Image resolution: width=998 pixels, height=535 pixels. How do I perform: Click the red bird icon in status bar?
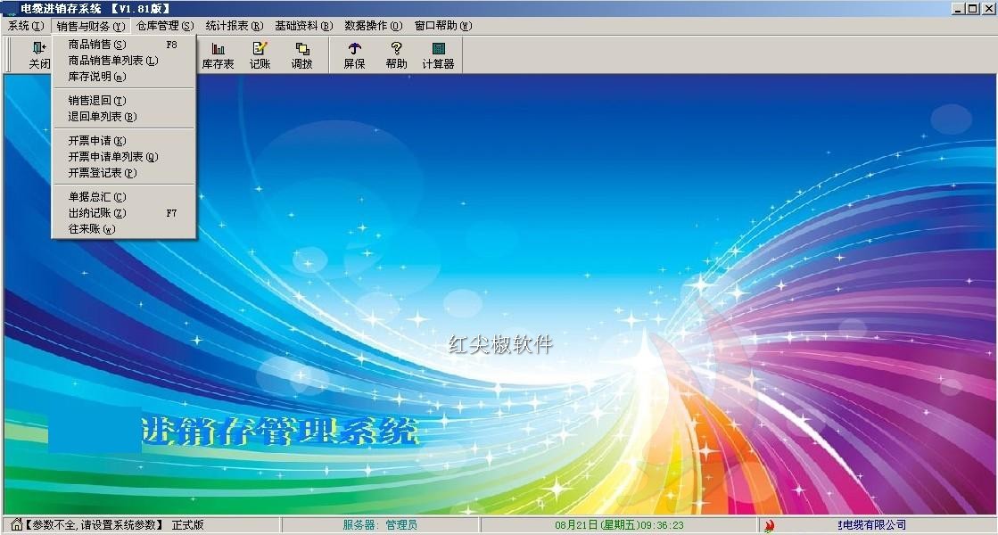770,525
